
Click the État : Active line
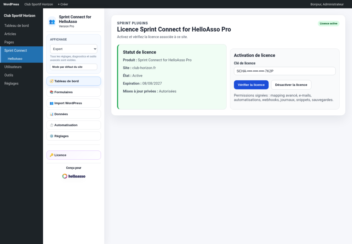click(133, 75)
